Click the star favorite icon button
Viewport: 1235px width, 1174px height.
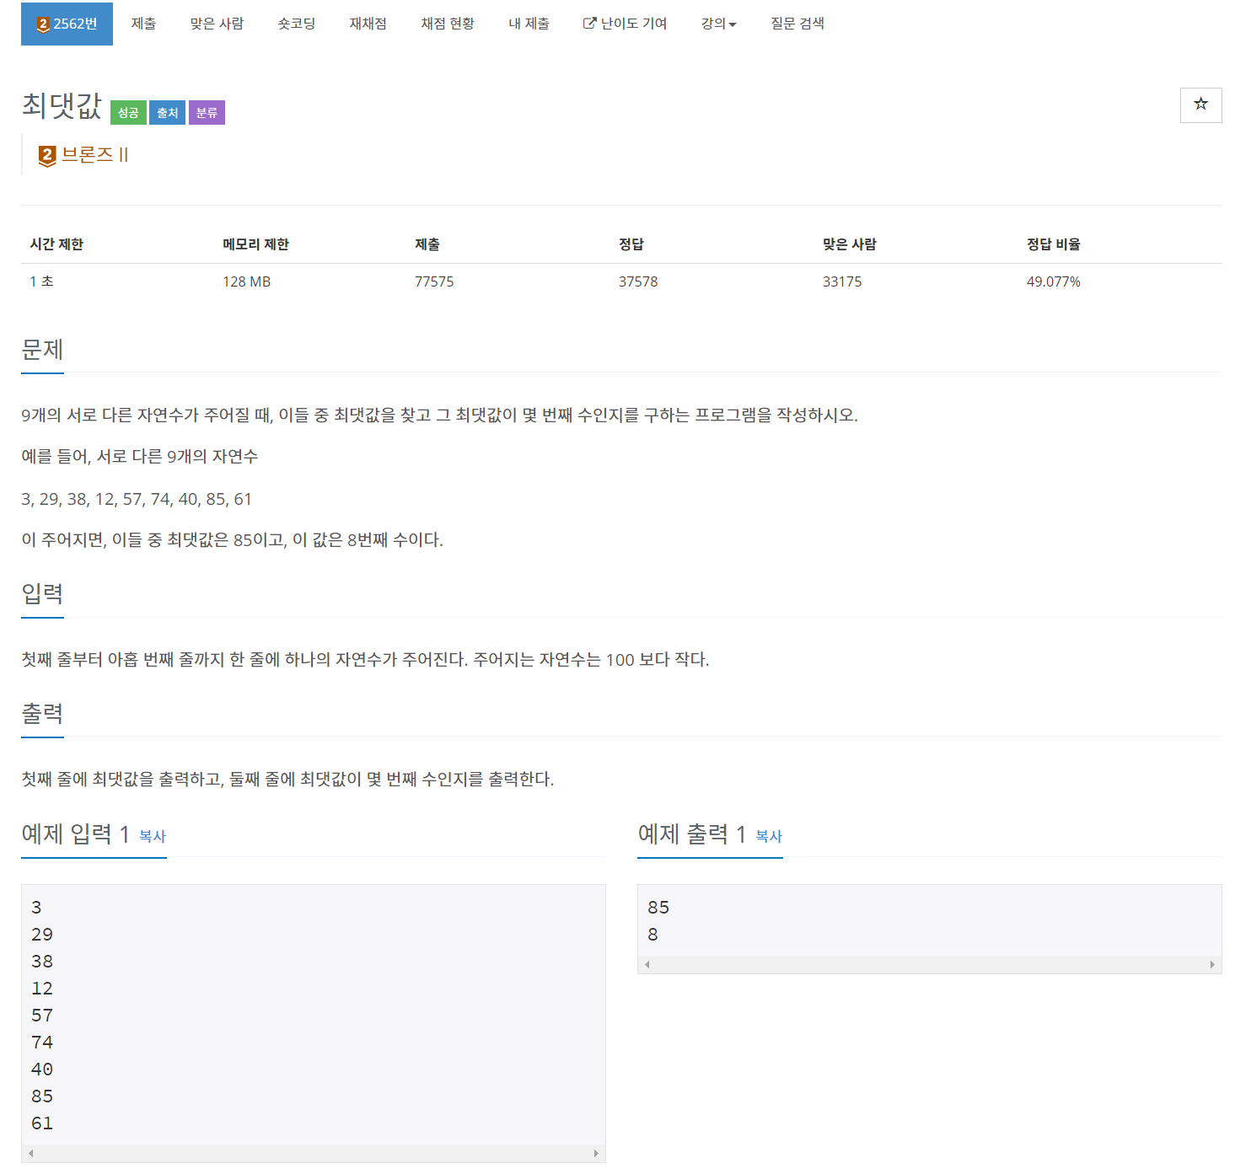1200,105
